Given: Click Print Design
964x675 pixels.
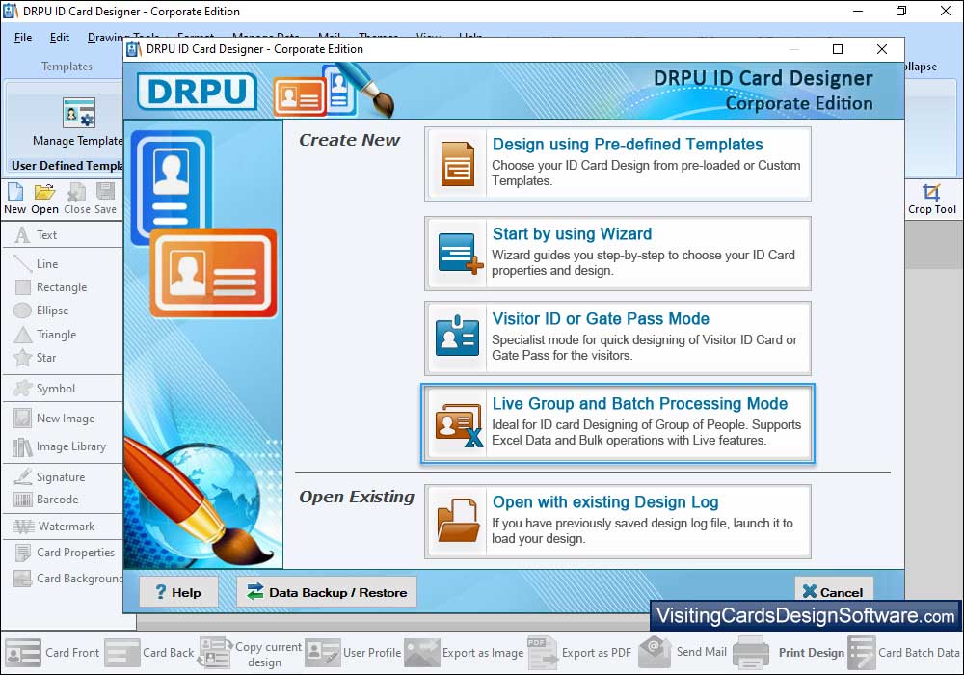Looking at the screenshot, I should point(789,652).
